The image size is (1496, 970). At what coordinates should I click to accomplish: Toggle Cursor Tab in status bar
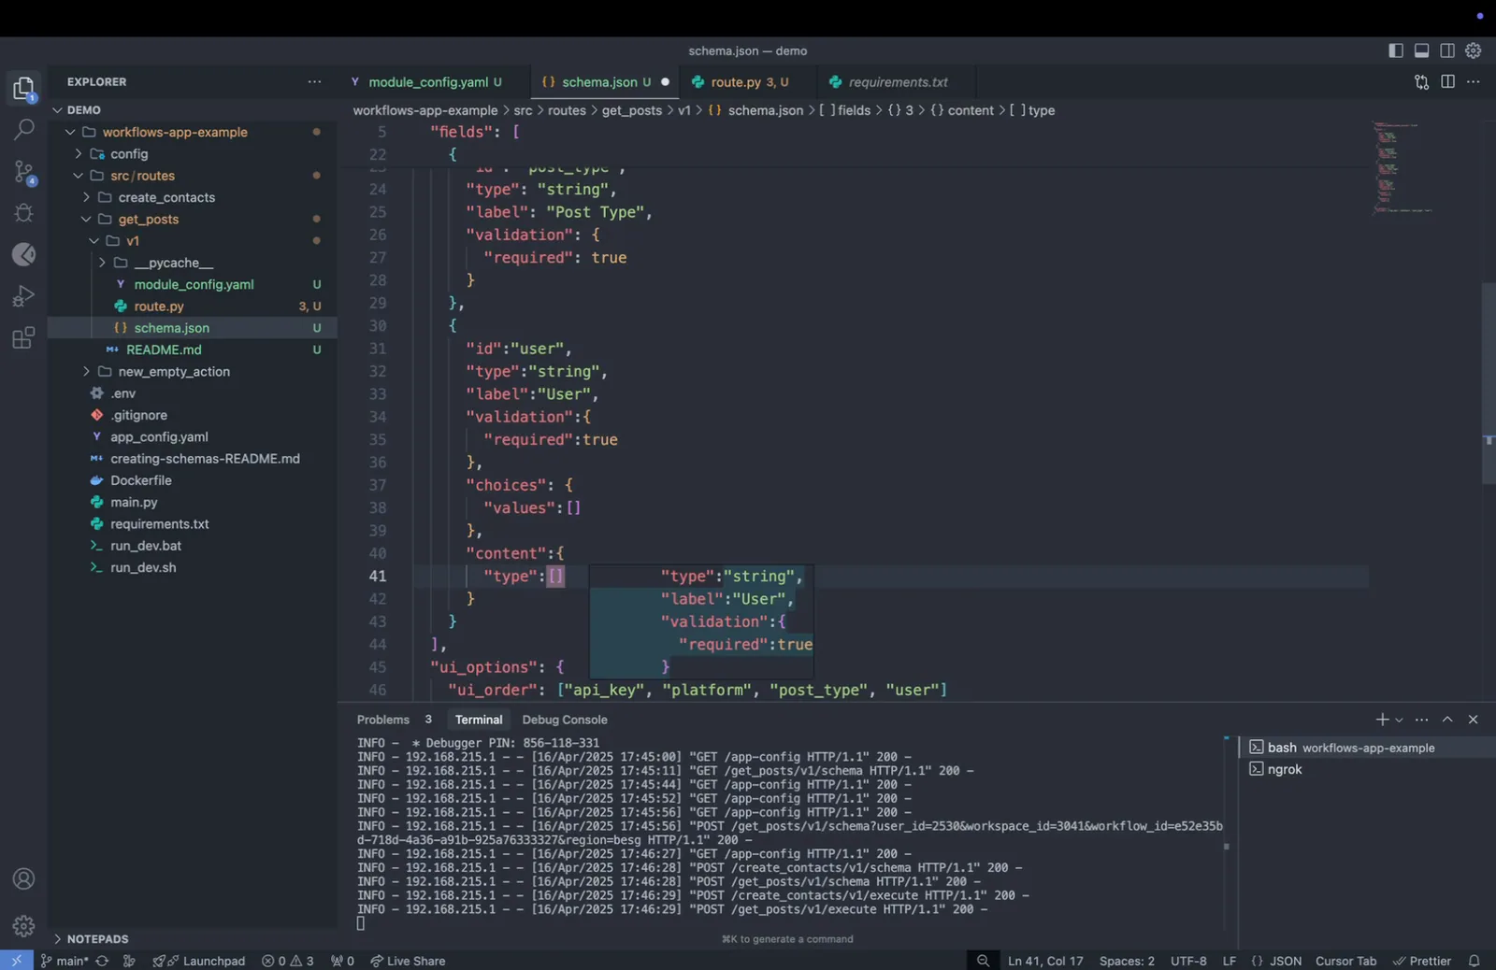tap(1345, 961)
